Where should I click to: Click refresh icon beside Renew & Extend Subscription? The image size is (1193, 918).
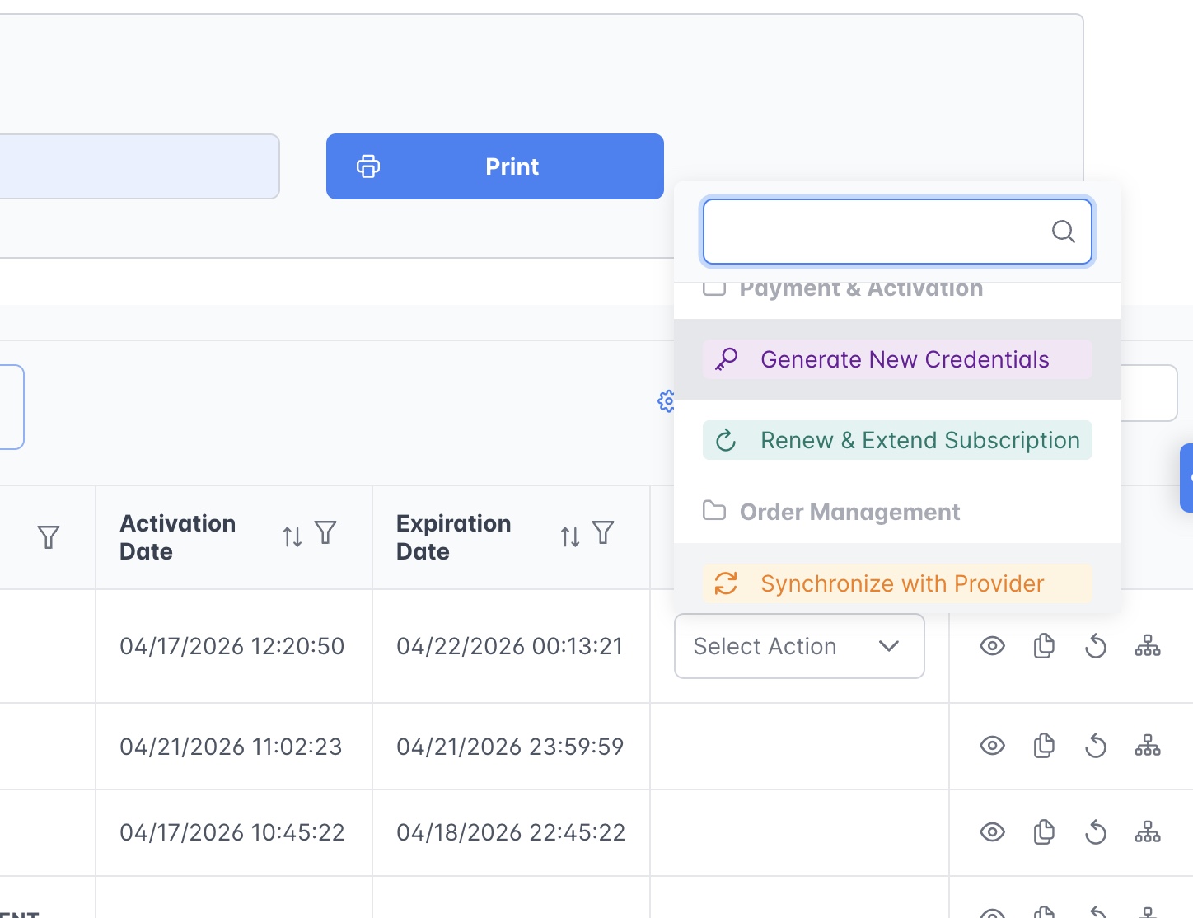point(726,440)
